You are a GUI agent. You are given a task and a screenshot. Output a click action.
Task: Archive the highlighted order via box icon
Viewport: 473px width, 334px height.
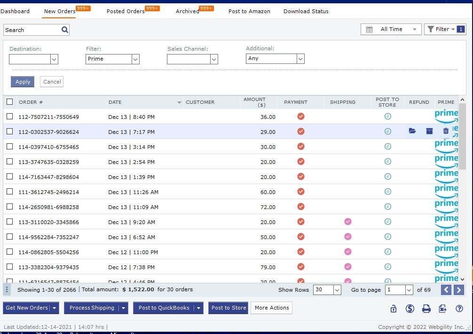pos(429,131)
